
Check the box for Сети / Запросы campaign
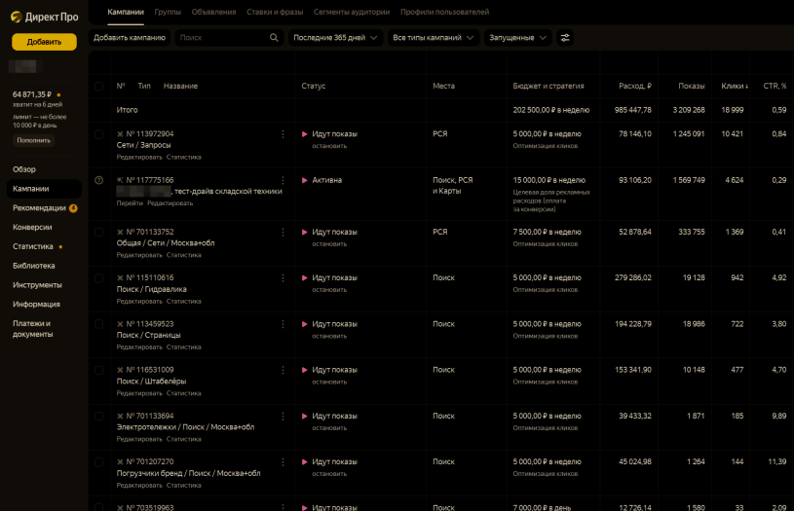point(98,134)
